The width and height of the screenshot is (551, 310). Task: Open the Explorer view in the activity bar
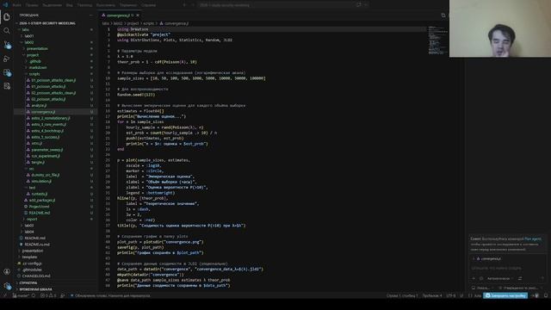coord(7,17)
